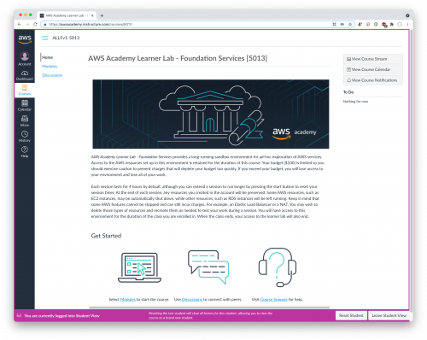The image size is (427, 340).
Task: Open the browser three-dot menu
Action: [x=407, y=24]
